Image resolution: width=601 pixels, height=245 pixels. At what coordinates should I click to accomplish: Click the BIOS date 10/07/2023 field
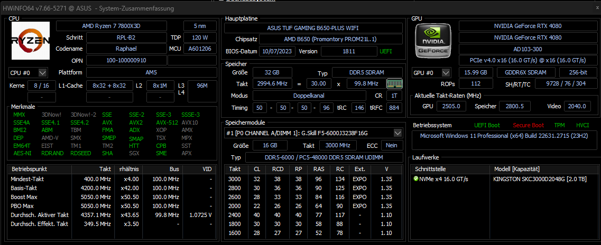(277, 51)
